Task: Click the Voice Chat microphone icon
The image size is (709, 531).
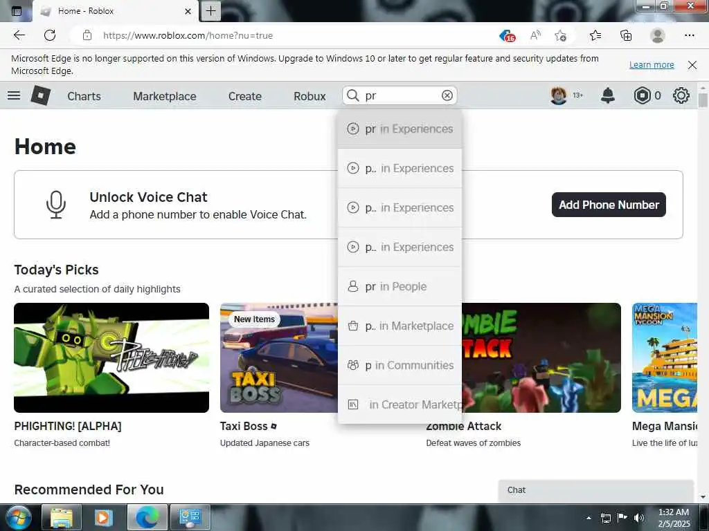Action: tap(56, 205)
